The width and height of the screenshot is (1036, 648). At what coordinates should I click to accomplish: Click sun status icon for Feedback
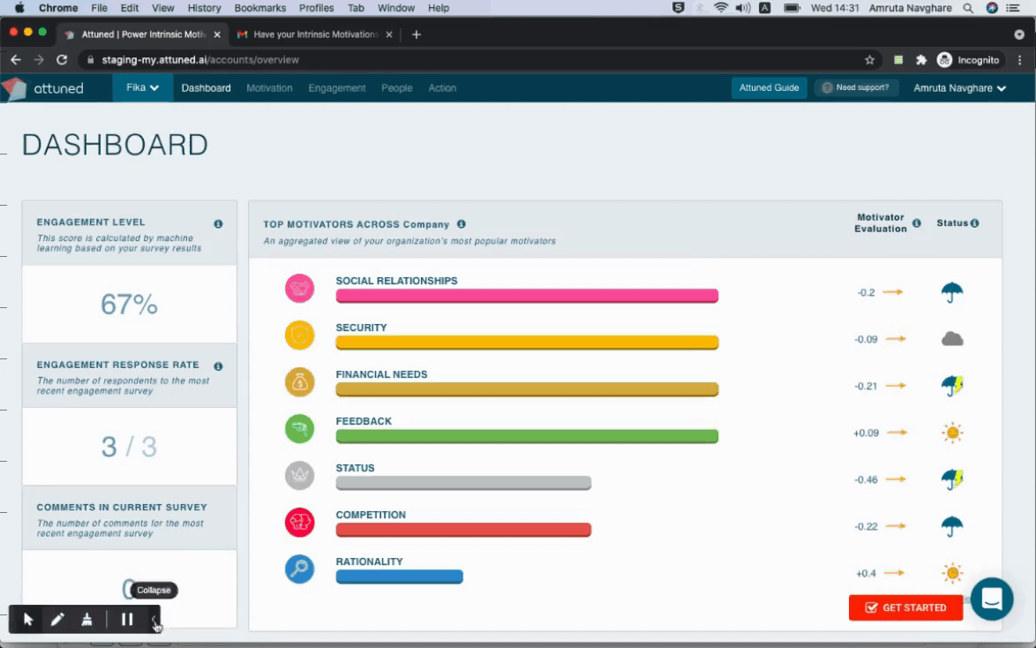click(x=952, y=433)
